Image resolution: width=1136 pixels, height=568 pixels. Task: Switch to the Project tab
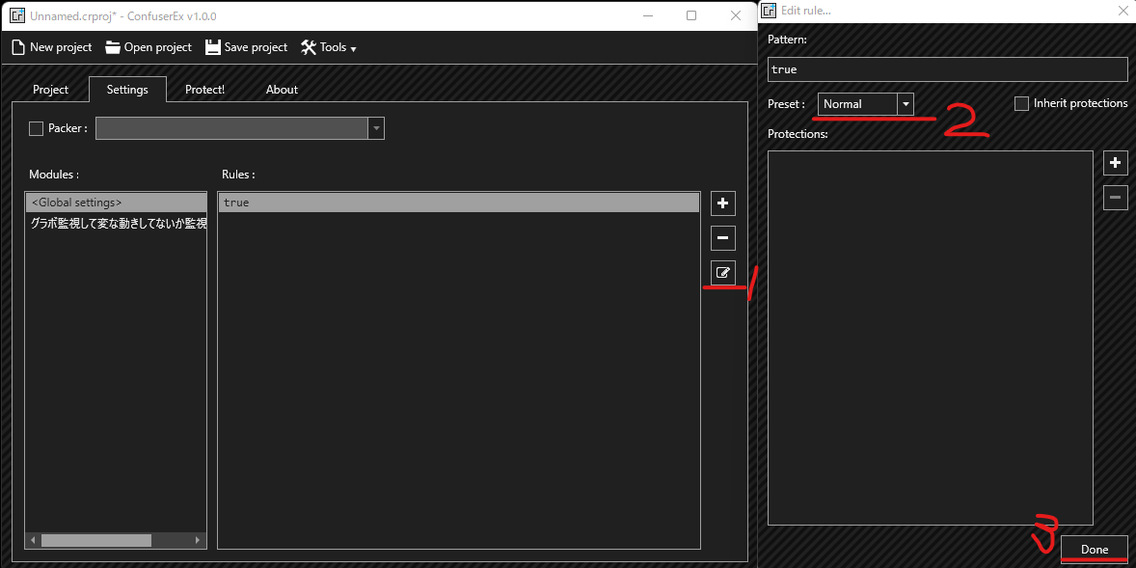[51, 90]
